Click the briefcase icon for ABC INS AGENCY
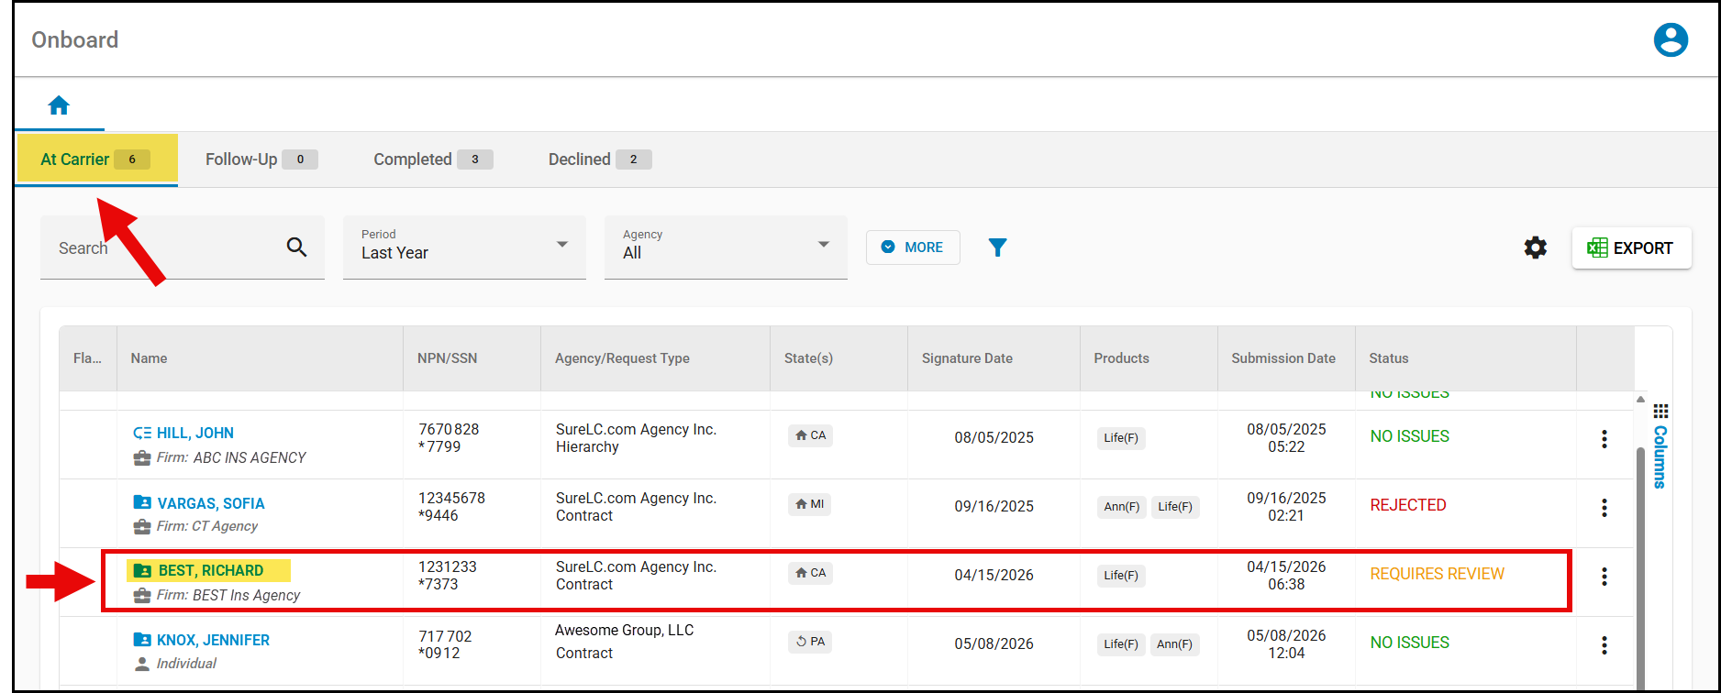 pyautogui.click(x=142, y=458)
